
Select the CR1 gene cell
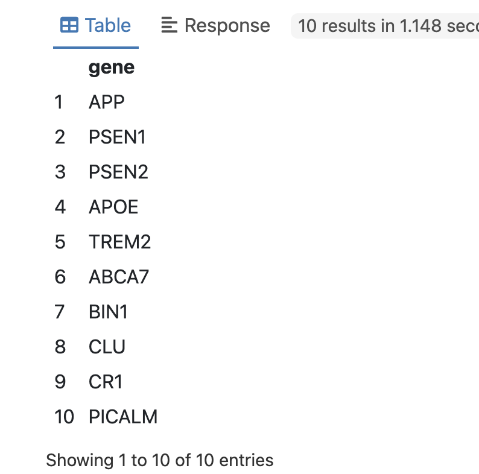tap(106, 382)
